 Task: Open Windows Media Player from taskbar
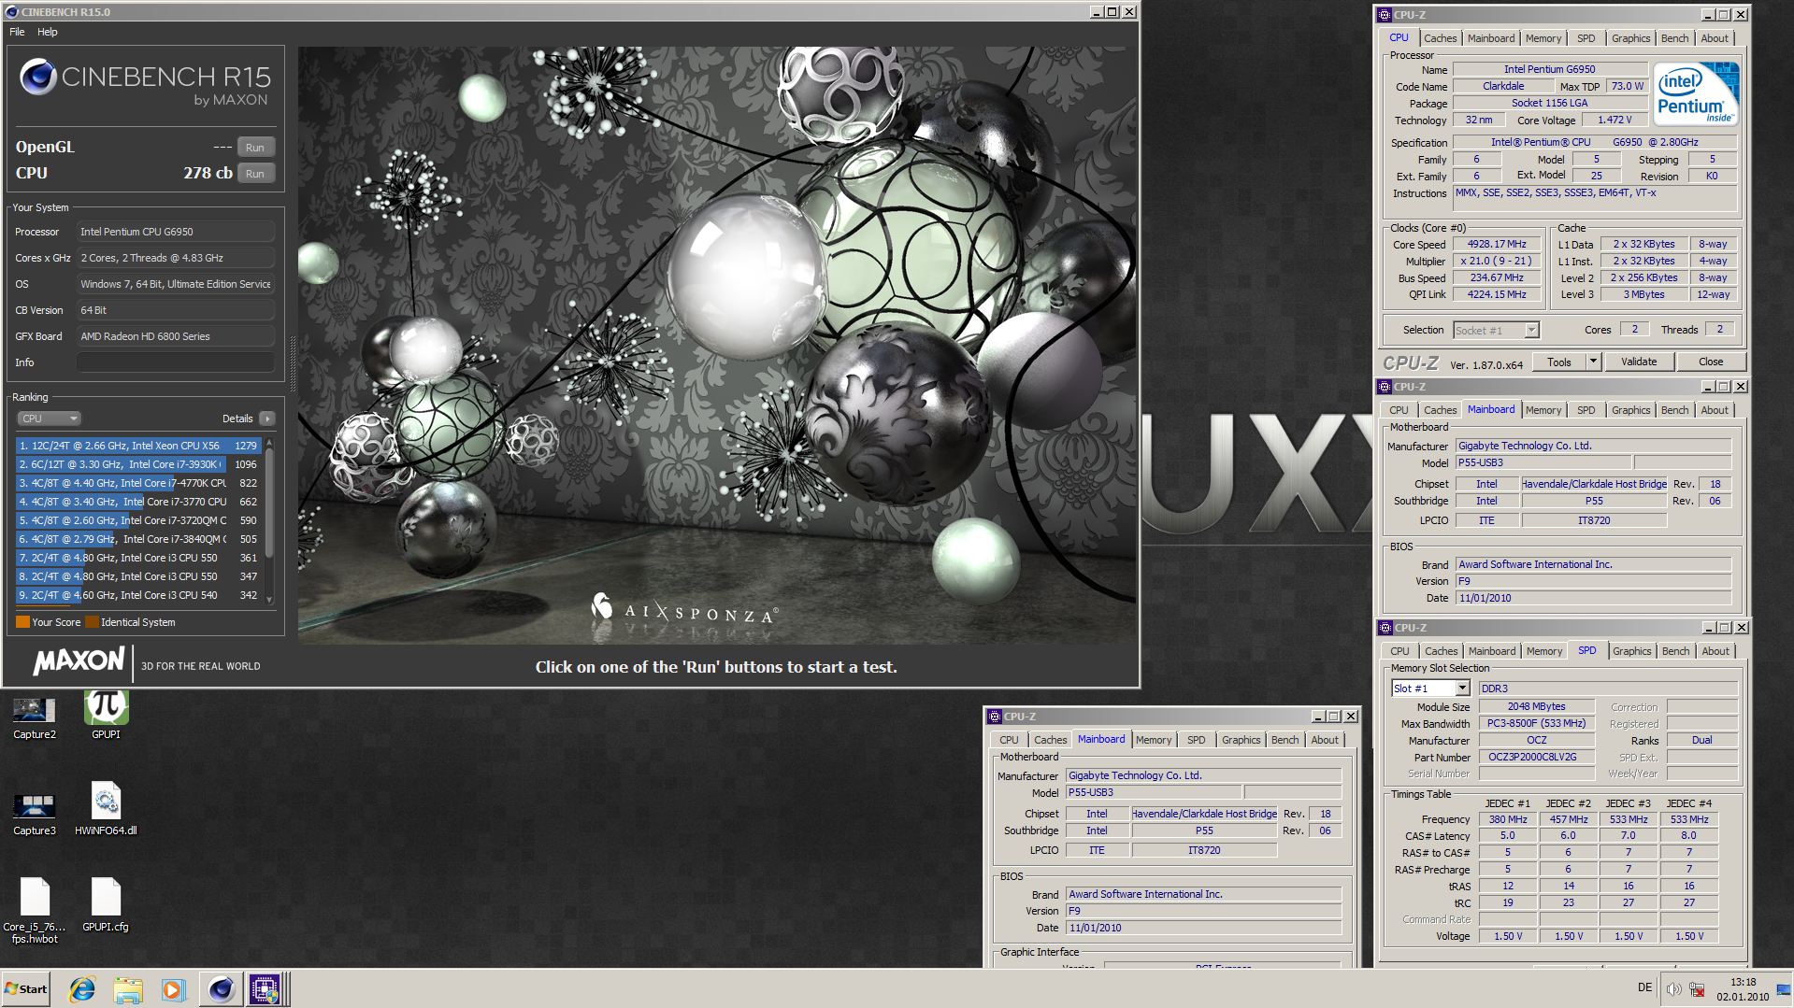click(173, 989)
